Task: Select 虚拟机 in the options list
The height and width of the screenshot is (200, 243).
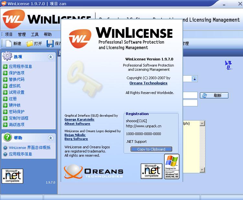Action: click(x=15, y=86)
